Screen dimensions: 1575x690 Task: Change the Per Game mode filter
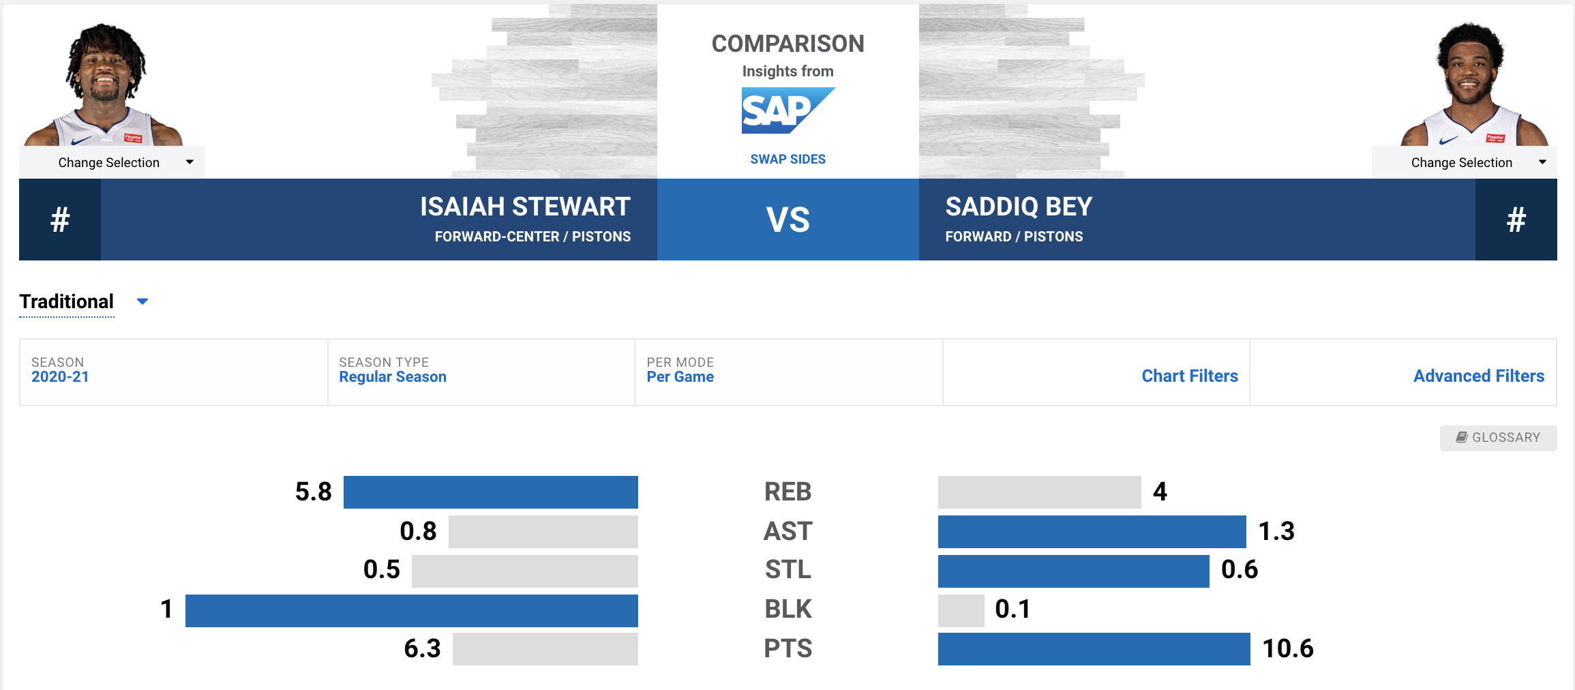tap(680, 376)
